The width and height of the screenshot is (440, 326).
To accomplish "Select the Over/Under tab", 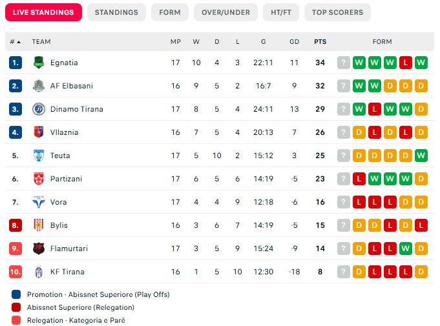I will [x=225, y=12].
